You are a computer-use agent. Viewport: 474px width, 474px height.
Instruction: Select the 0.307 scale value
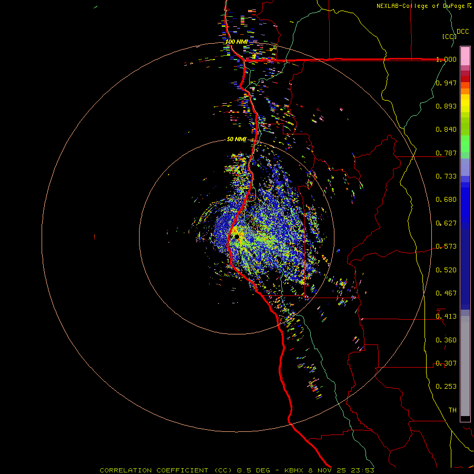tap(446, 363)
